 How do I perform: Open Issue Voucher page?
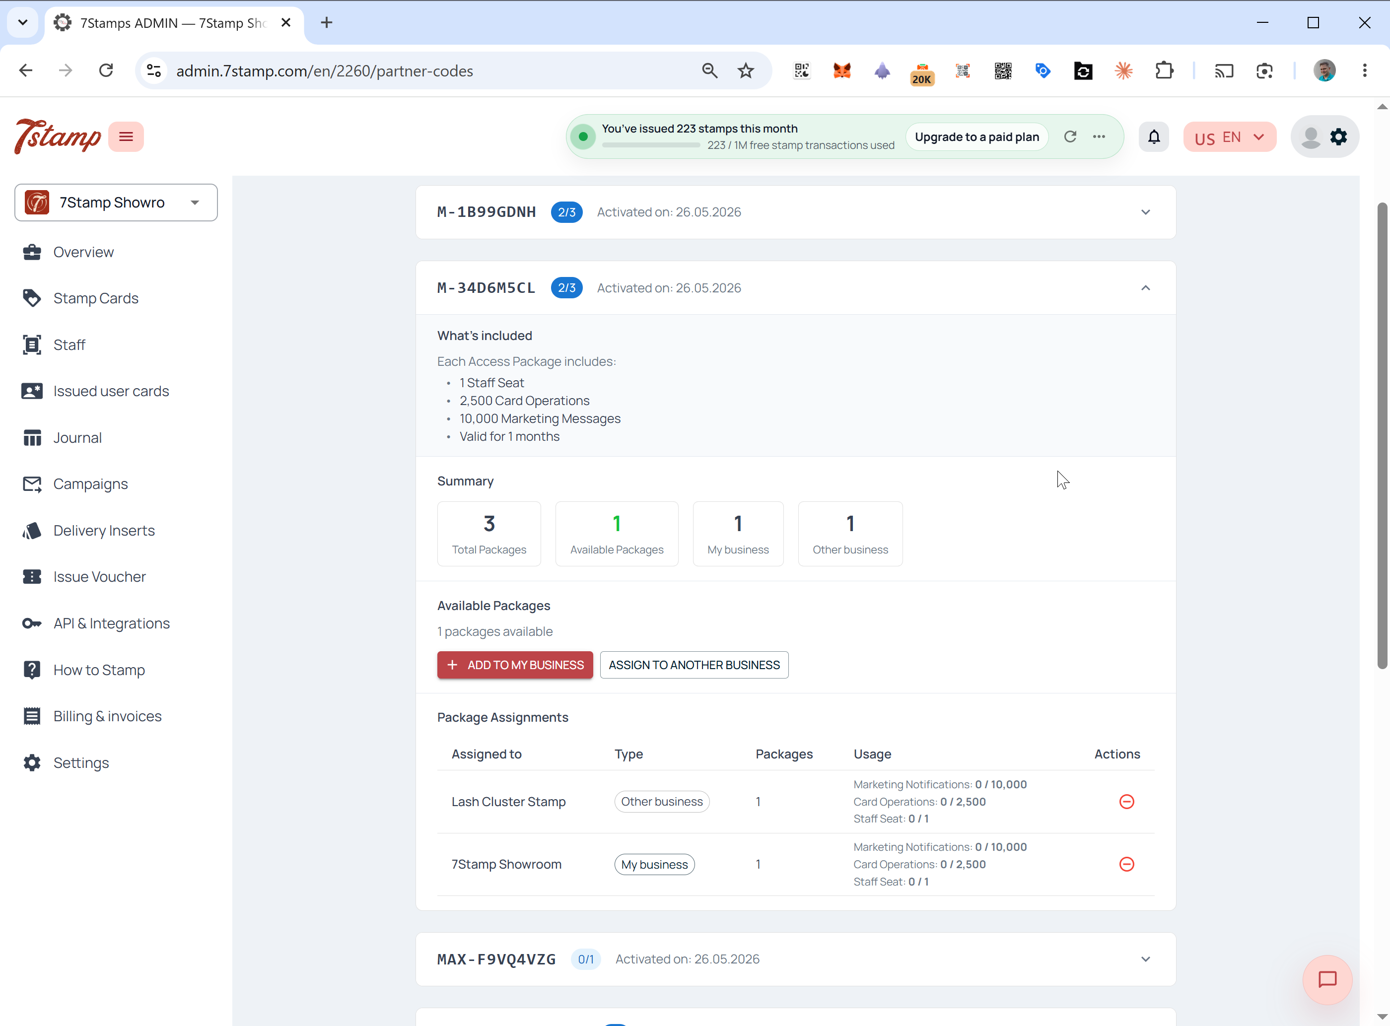pyautogui.click(x=99, y=577)
